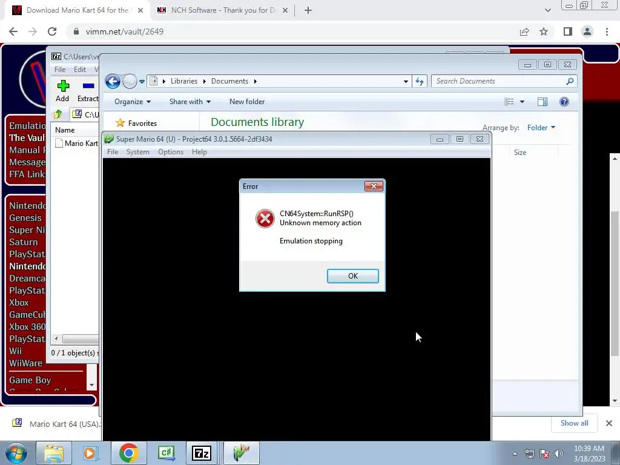Click the Chrome back arrow
Image resolution: width=620 pixels, height=465 pixels.
13,31
